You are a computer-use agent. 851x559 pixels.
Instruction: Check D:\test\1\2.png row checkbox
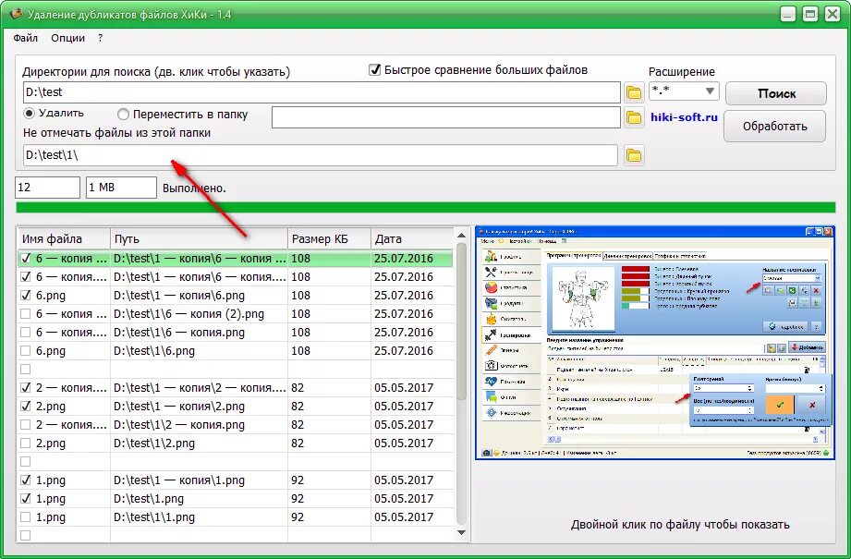click(x=26, y=443)
